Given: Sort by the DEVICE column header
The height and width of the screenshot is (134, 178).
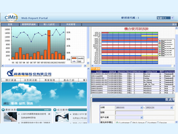Looking at the screenshot, I should 112,72.
